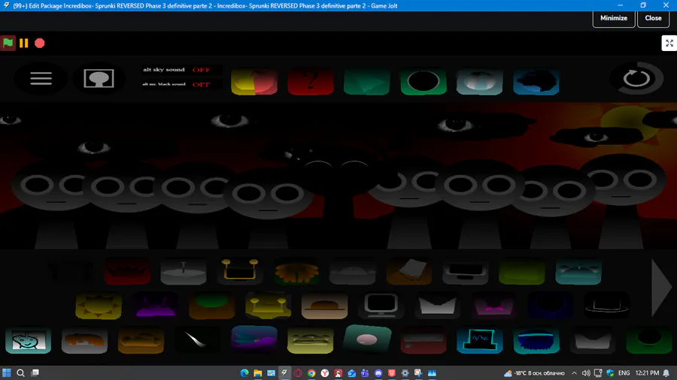
Task: Enter fullscreen with the expand icon
Action: [669, 43]
